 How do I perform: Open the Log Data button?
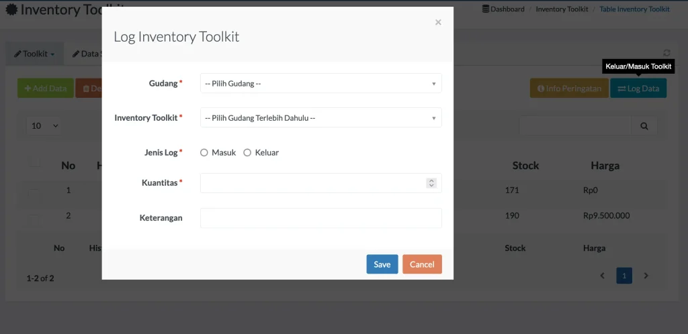638,89
